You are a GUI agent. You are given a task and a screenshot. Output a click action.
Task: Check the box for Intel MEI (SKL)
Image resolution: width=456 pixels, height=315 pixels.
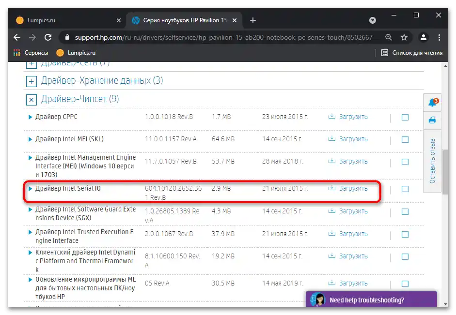405,140
